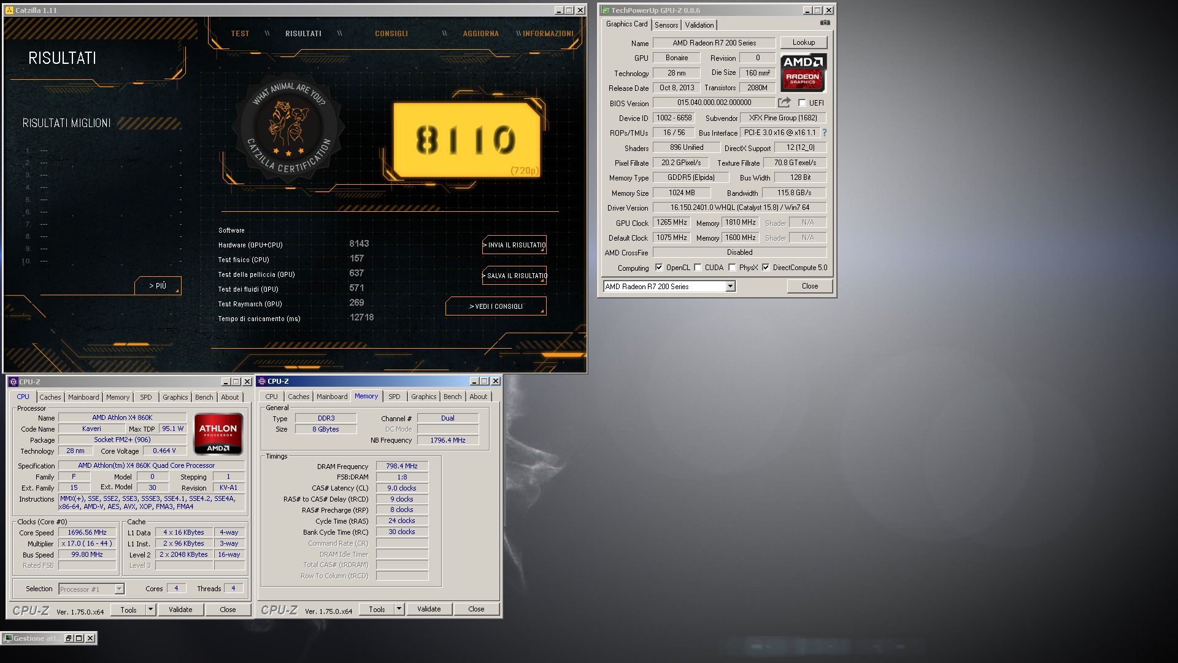Open Caches tab in left CPU-Z window
The height and width of the screenshot is (663, 1178).
coord(50,397)
